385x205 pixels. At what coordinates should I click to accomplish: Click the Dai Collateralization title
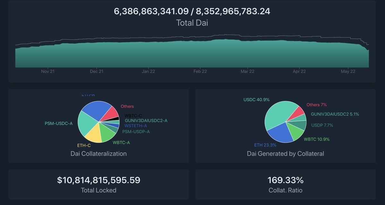click(x=98, y=154)
